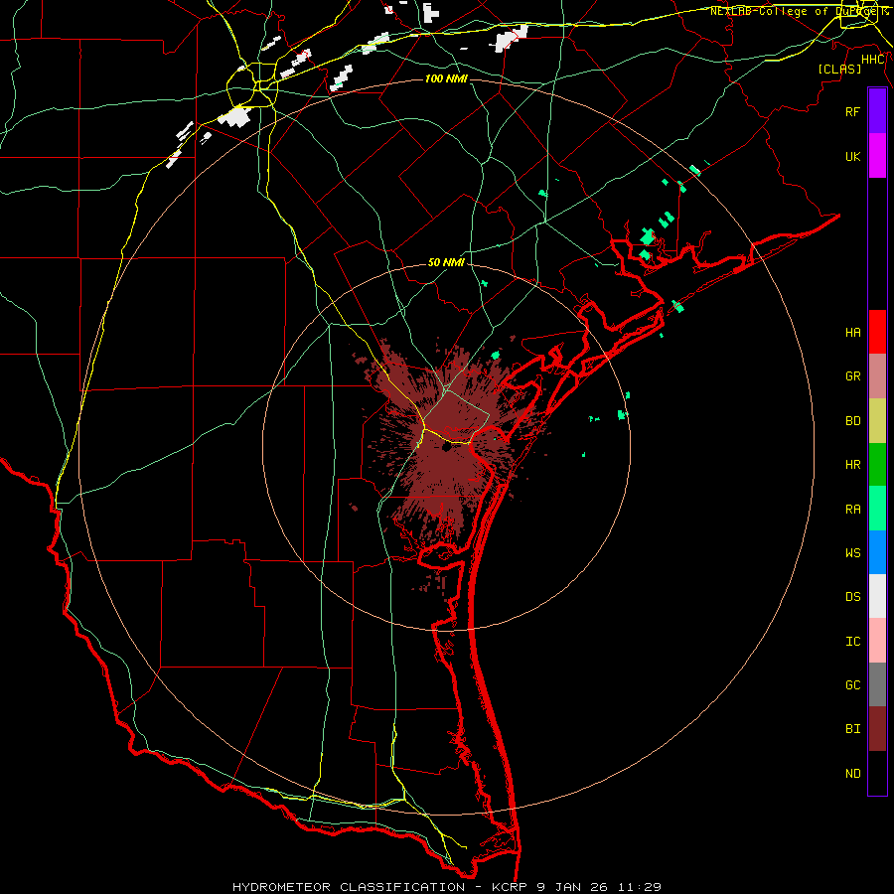The width and height of the screenshot is (894, 894).
Task: Click the HR dark green legend swatch
Action: [877, 465]
